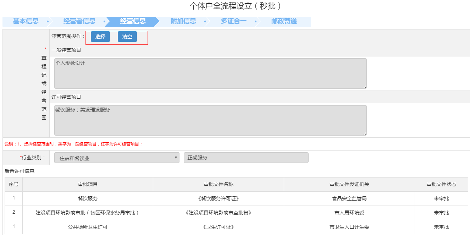
Task: Click the 市人居环境委 issuing authority cell
Action: point(349,213)
